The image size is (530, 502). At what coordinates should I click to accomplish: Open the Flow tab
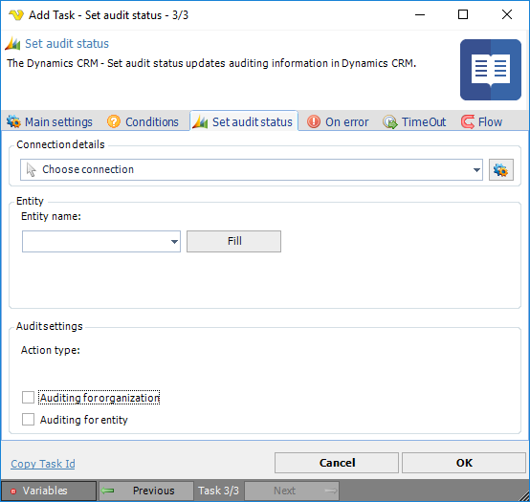[x=481, y=121]
